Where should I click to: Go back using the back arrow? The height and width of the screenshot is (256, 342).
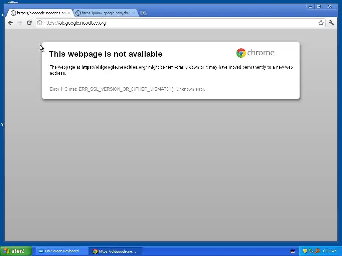coord(10,23)
